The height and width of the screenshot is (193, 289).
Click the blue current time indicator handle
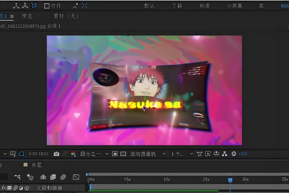pos(230,180)
